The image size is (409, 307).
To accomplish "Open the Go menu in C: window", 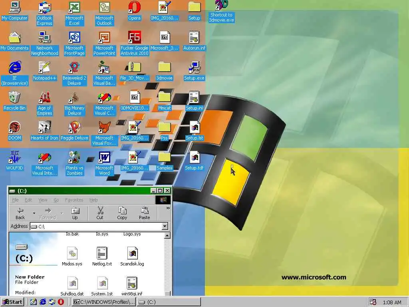I will pos(56,200).
